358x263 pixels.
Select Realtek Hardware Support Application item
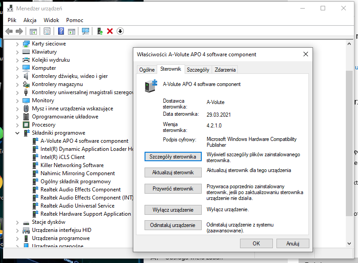[86, 214]
